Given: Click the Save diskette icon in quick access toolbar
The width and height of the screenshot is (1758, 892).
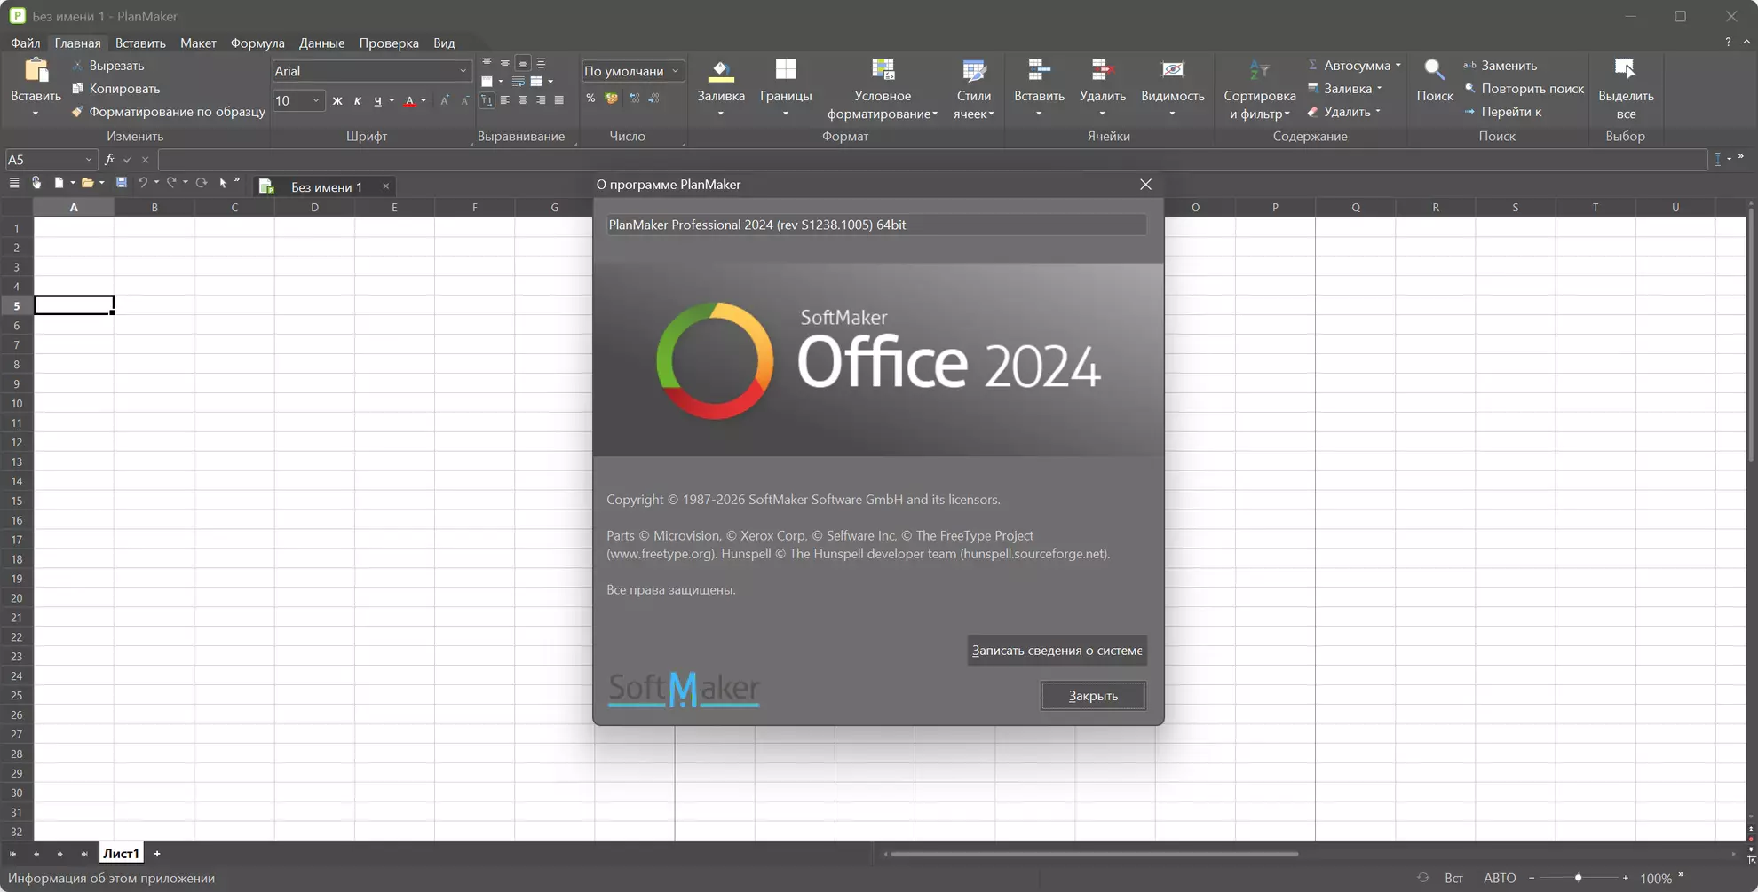Looking at the screenshot, I should tap(121, 183).
